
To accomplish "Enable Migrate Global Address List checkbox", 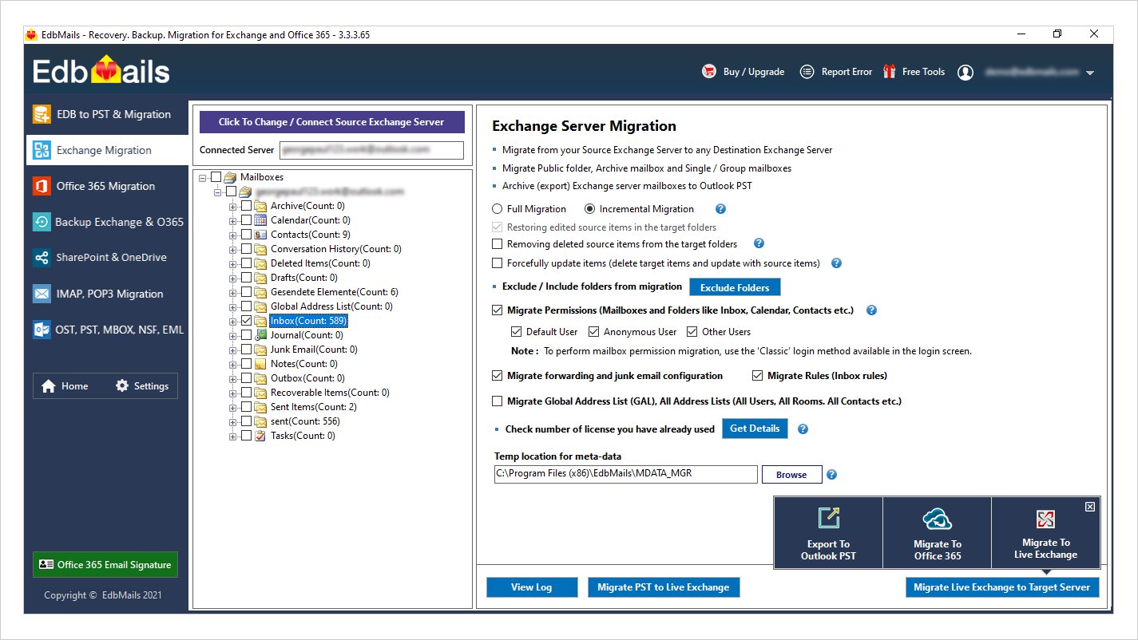I will pyautogui.click(x=498, y=401).
